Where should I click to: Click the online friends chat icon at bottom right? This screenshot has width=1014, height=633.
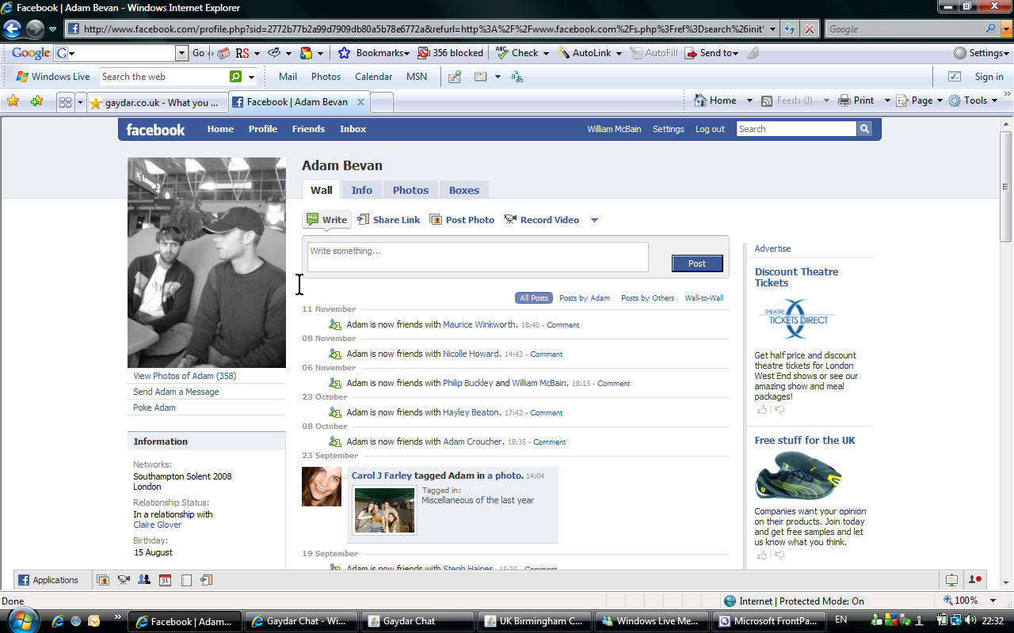click(975, 580)
